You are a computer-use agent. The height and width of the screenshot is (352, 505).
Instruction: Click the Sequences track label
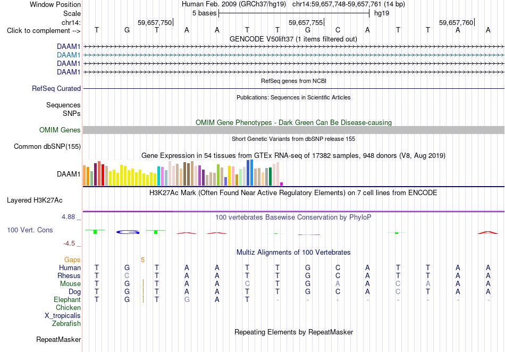pyautogui.click(x=63, y=105)
